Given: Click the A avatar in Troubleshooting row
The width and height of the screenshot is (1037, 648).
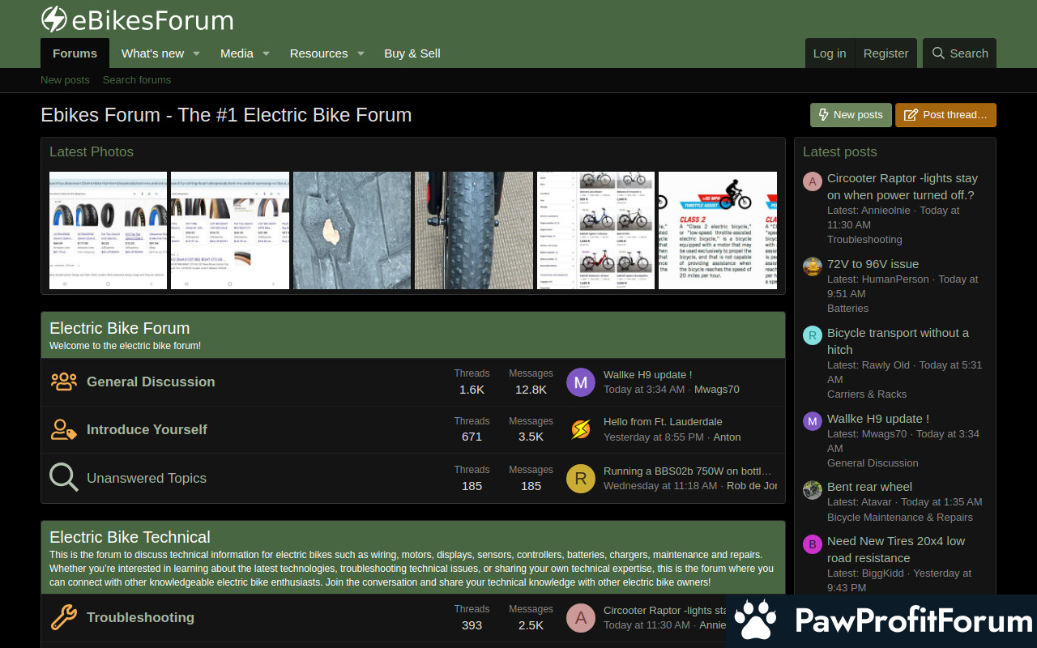Looking at the screenshot, I should tap(581, 618).
